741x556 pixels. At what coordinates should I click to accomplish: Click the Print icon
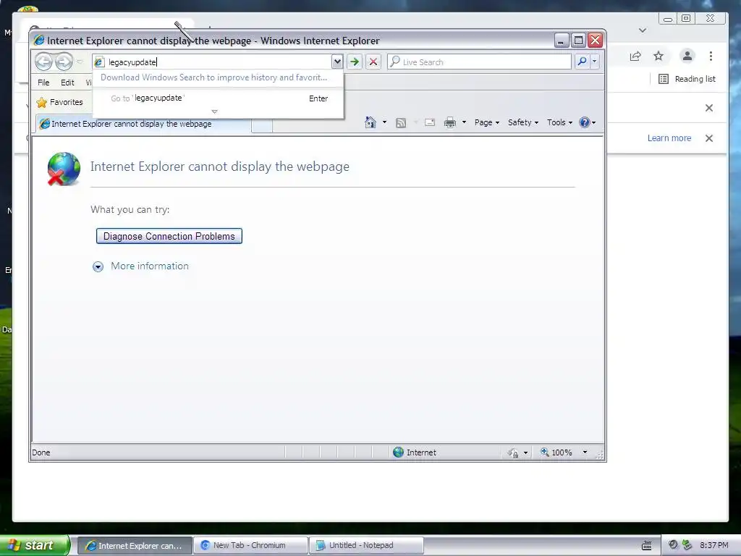point(450,123)
